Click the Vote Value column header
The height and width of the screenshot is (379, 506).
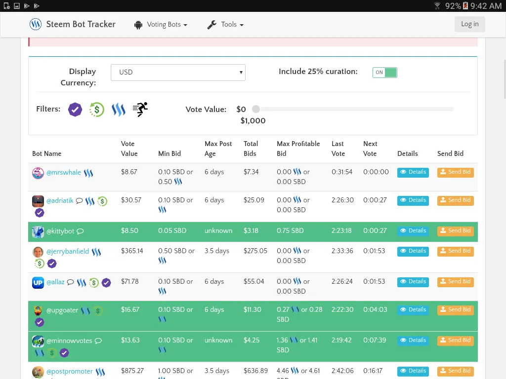(129, 149)
